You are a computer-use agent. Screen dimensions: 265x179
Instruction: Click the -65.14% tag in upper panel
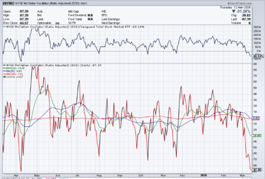tap(257, 56)
